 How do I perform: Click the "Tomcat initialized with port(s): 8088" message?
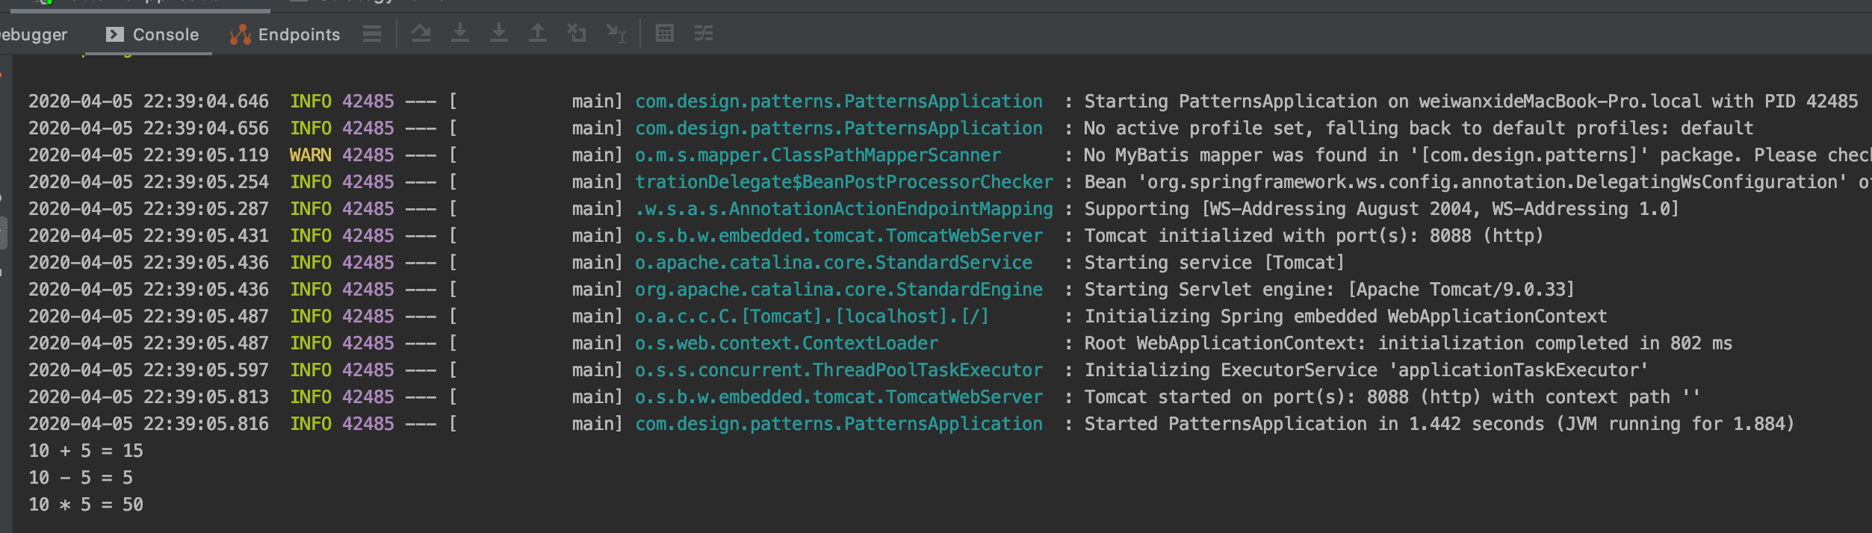[1312, 236]
